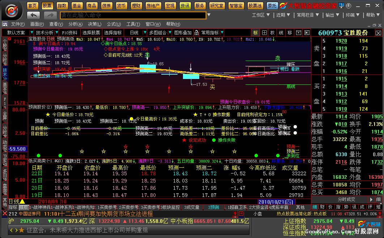The height and width of the screenshot is (238, 384).
Task: Switch to the 股票 top tab
Action: pyautogui.click(x=47, y=6)
